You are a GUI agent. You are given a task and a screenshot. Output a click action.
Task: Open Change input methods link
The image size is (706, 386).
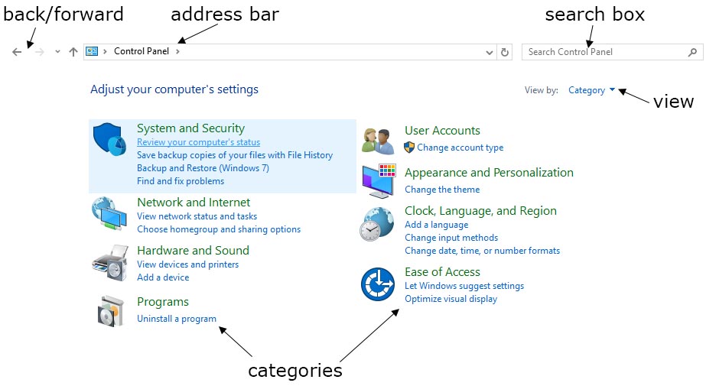click(x=451, y=238)
